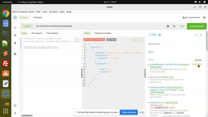Launch Sublime Text from the dock
208x117 pixels.
point(6,53)
